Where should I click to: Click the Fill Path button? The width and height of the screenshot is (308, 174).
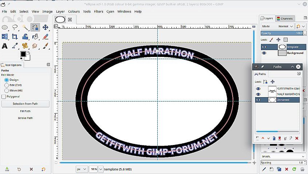point(25,111)
